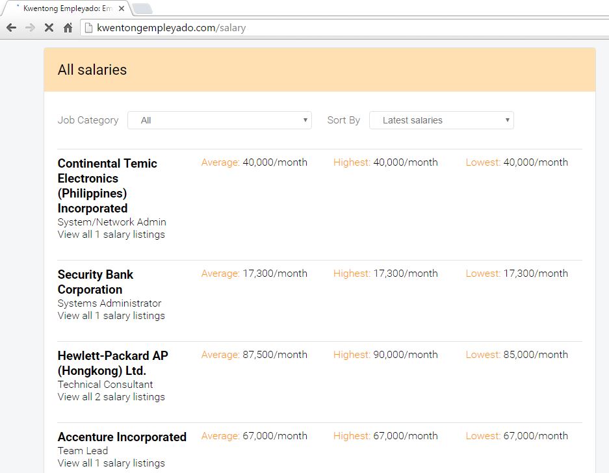Open the browser home page icon
This screenshot has width=609, height=473.
tap(68, 27)
